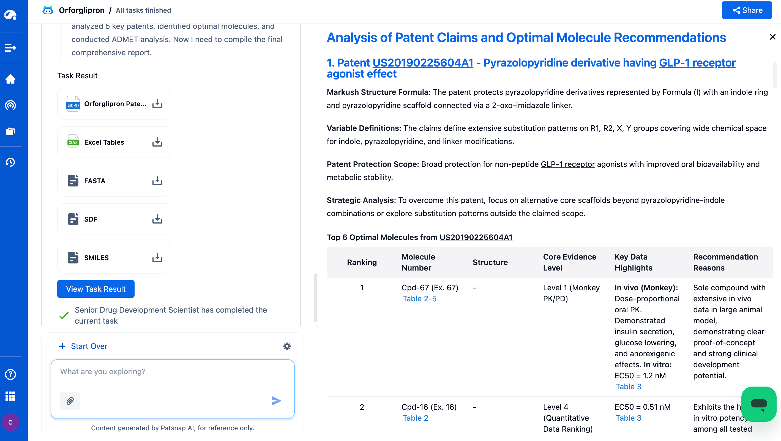Expand the sidebar menu icon
The width and height of the screenshot is (781, 441).
pyautogui.click(x=11, y=48)
